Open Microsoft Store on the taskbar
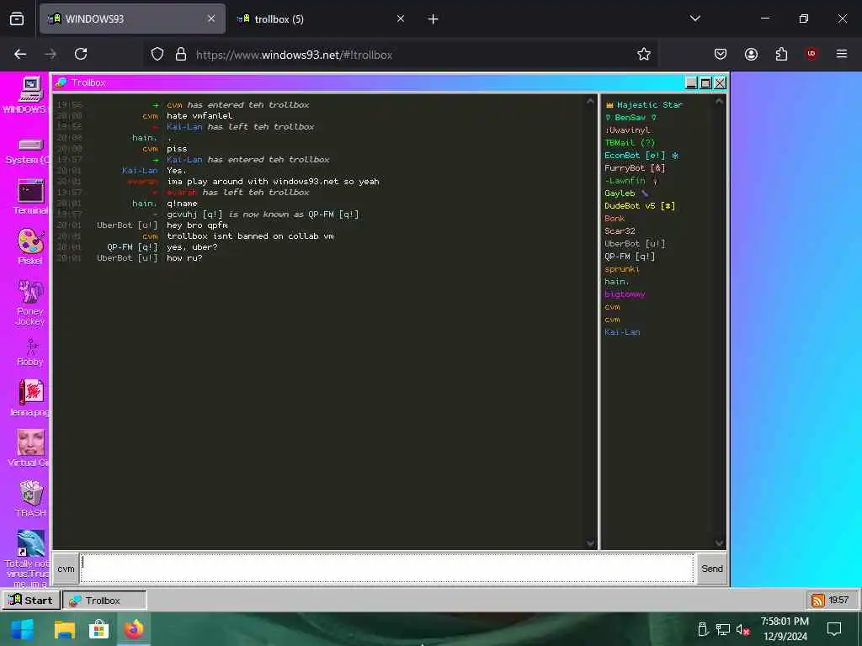 99,629
